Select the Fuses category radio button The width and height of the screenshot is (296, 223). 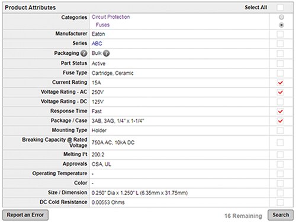[x=281, y=25]
